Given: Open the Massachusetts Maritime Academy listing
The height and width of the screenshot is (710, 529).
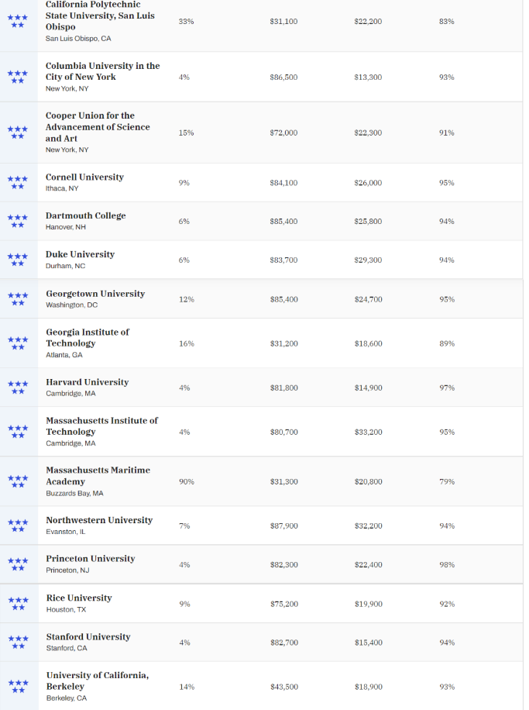Looking at the screenshot, I should [x=98, y=476].
